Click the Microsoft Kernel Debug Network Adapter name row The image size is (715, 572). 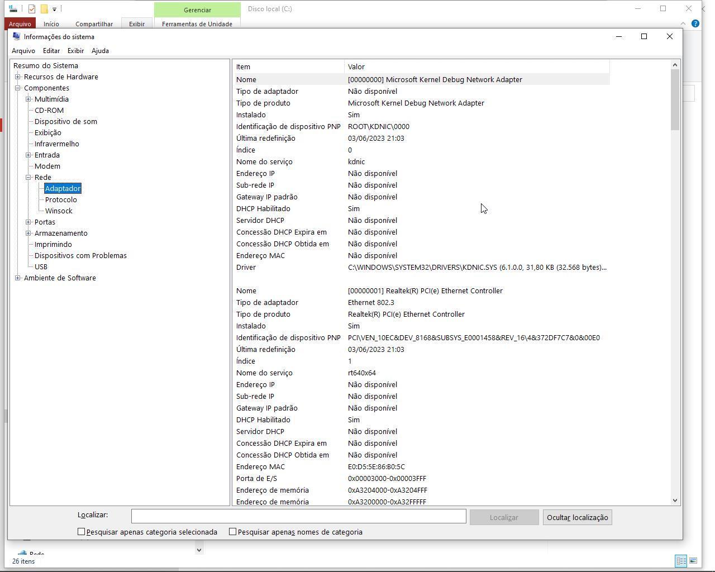pyautogui.click(x=421, y=79)
